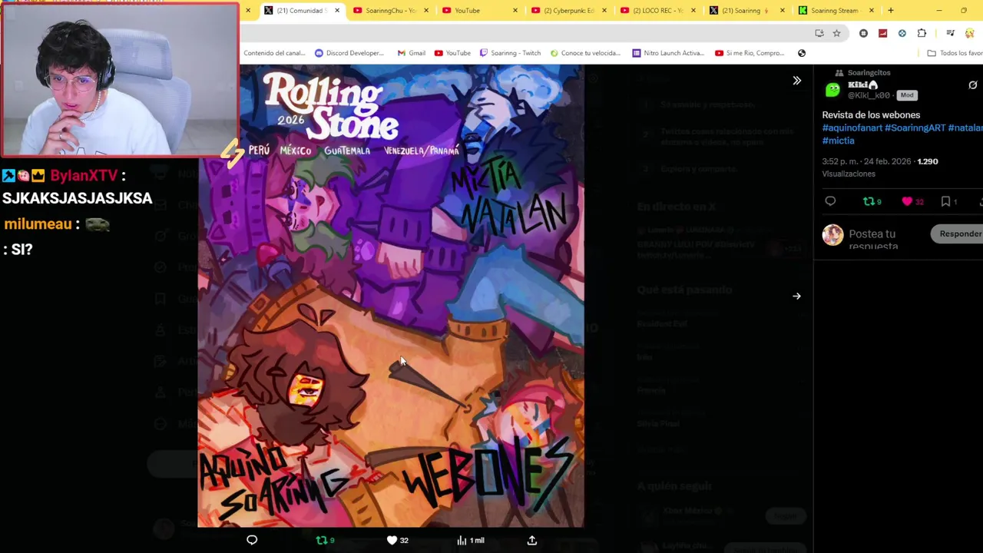Close the YouTube tab

[x=515, y=11]
